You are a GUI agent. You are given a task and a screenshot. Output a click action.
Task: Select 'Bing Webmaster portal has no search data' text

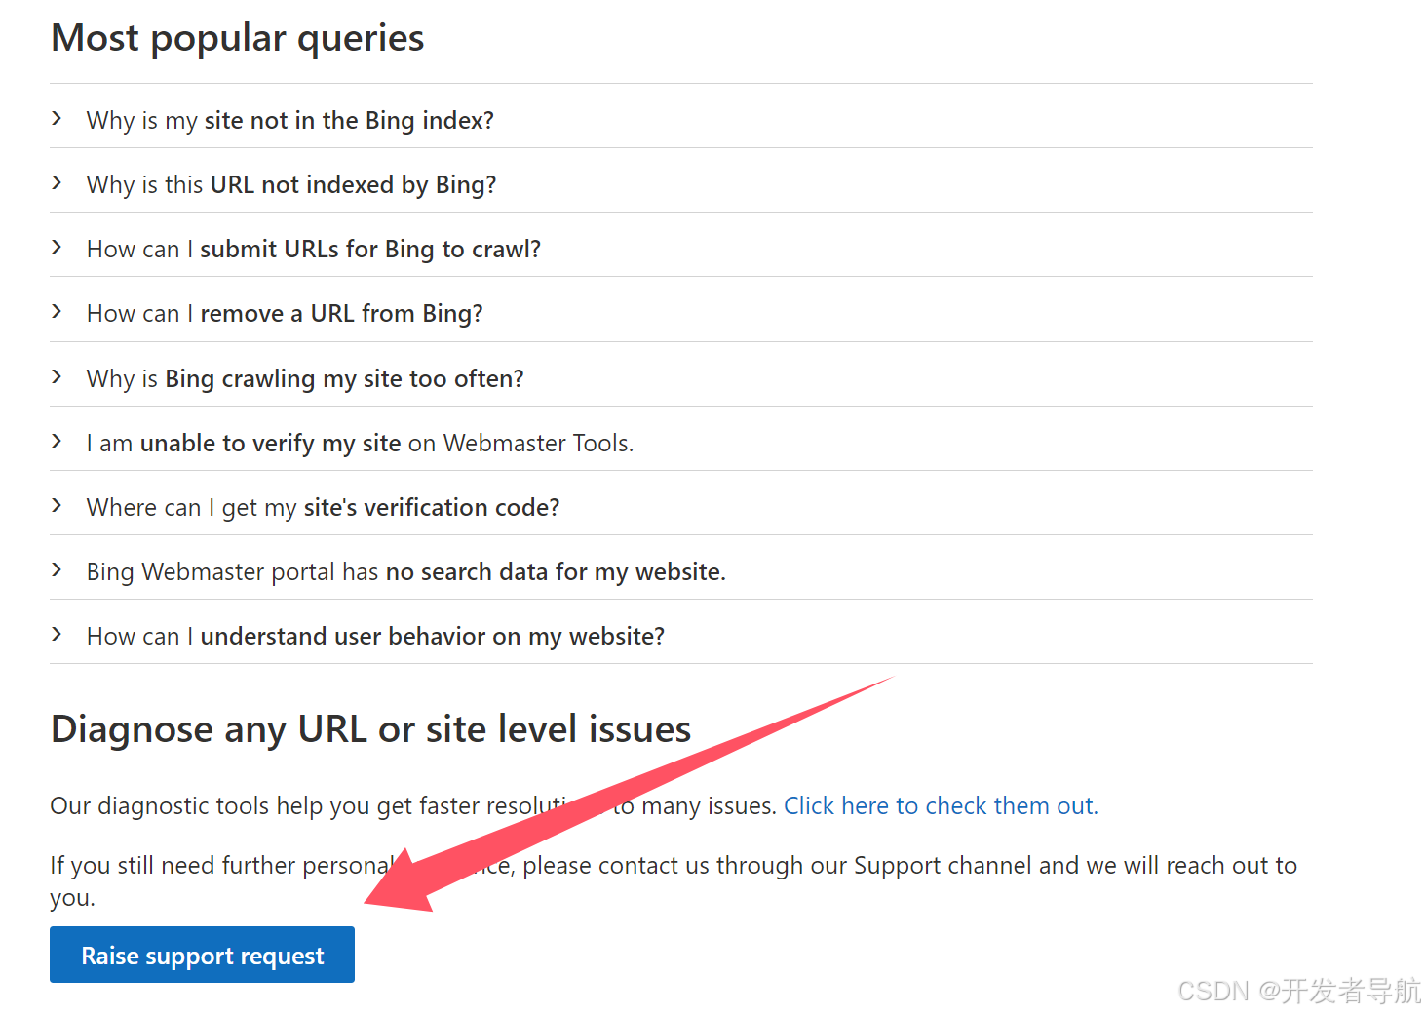(x=406, y=572)
